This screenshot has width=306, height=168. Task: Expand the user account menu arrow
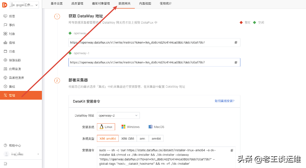pyautogui.click(x=38, y=154)
